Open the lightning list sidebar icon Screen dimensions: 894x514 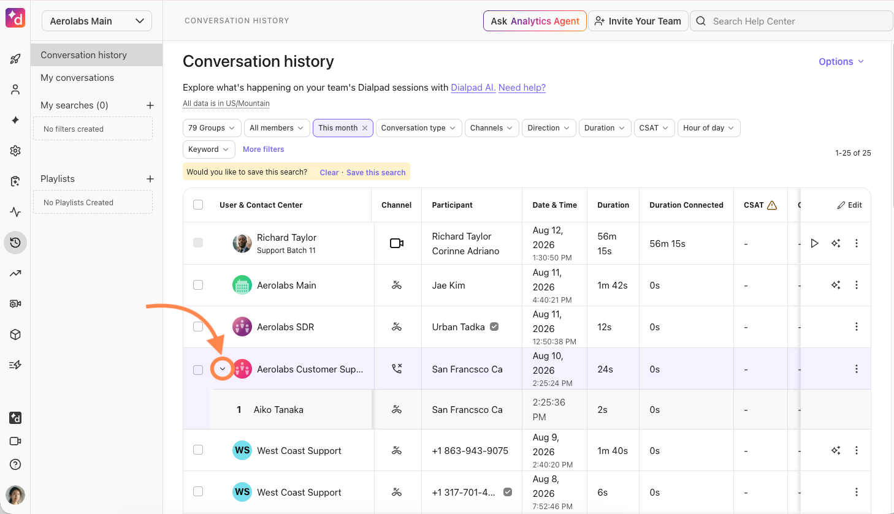click(15, 365)
